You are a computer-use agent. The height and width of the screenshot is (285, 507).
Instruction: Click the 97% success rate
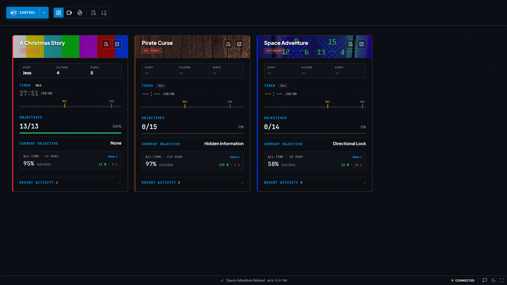click(151, 164)
